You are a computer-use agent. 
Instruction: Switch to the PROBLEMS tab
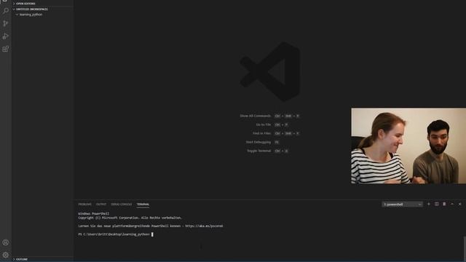pyautogui.click(x=84, y=205)
